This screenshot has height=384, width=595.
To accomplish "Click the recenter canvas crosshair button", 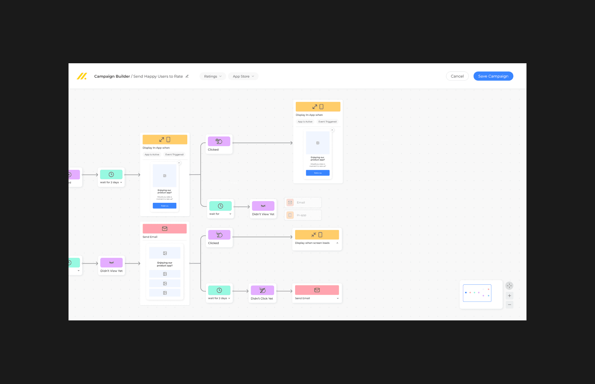I will (x=509, y=286).
